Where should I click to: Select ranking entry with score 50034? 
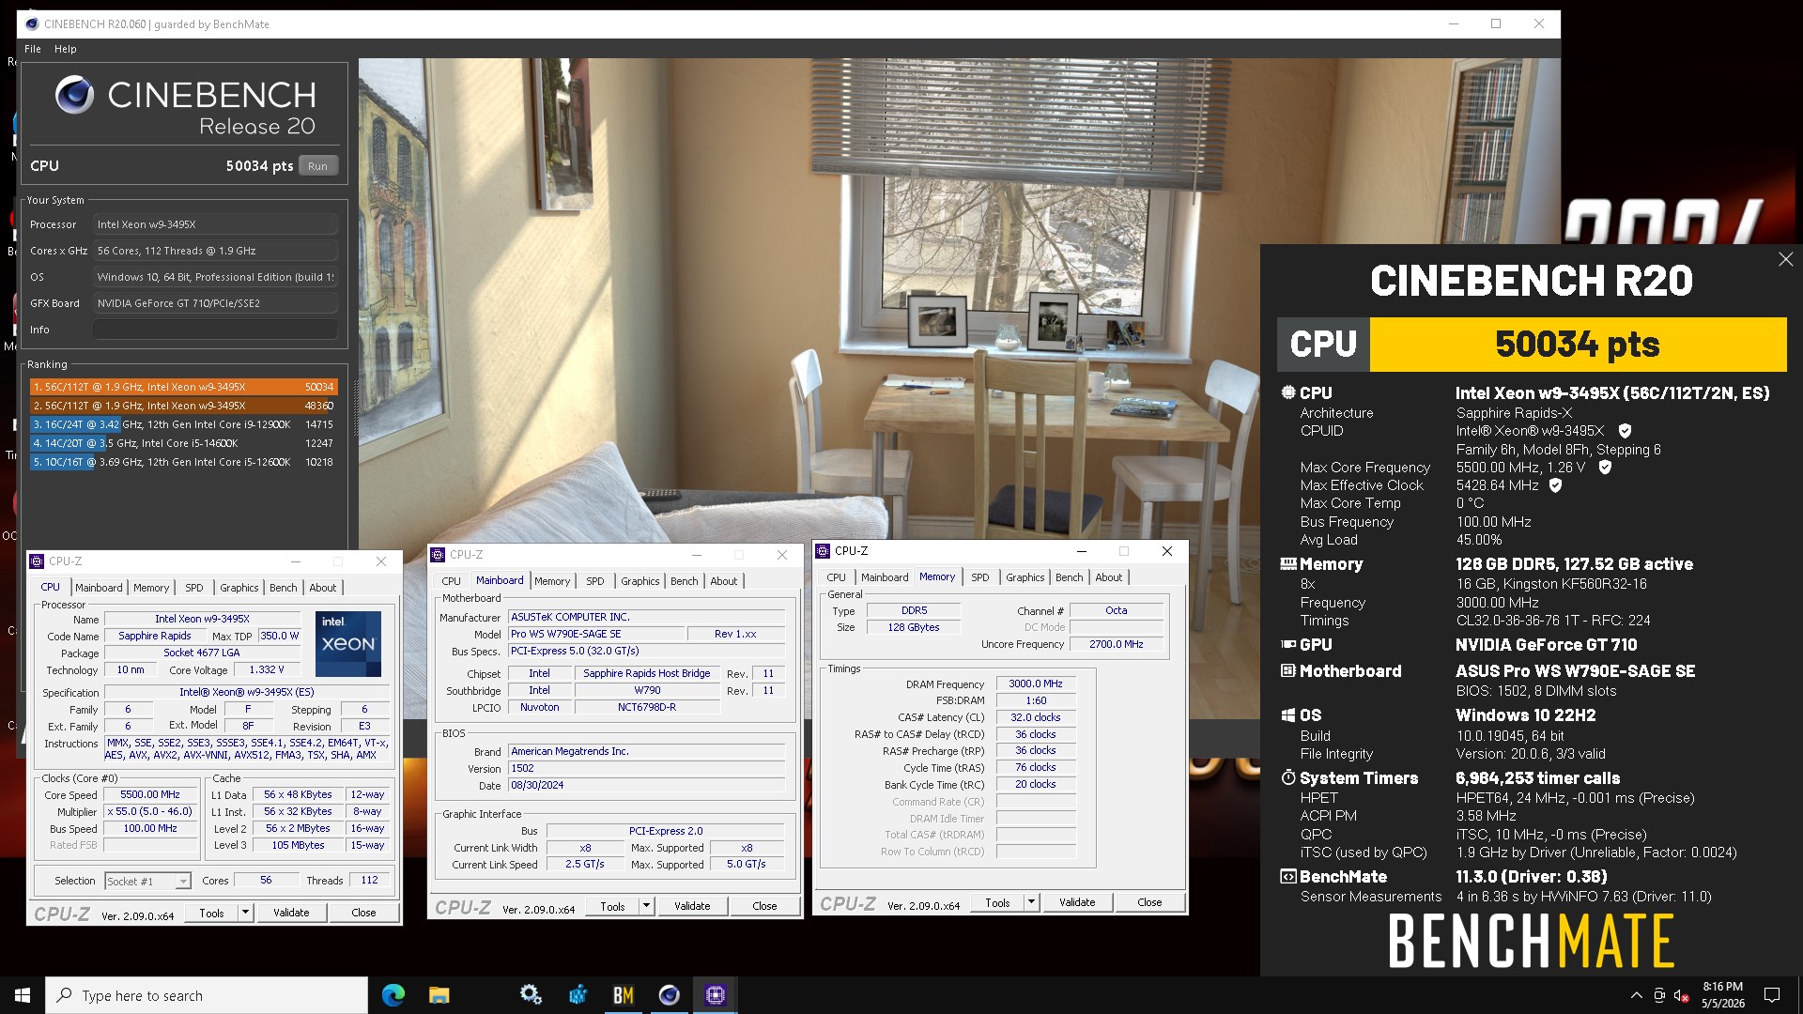(183, 387)
